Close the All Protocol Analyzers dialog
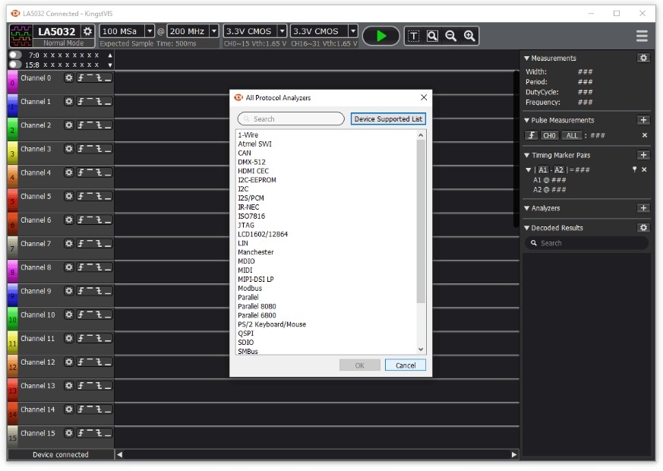 pos(424,98)
